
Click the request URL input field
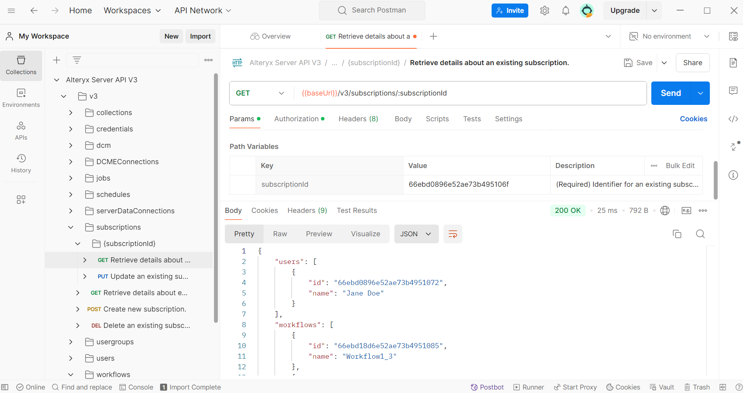point(469,93)
